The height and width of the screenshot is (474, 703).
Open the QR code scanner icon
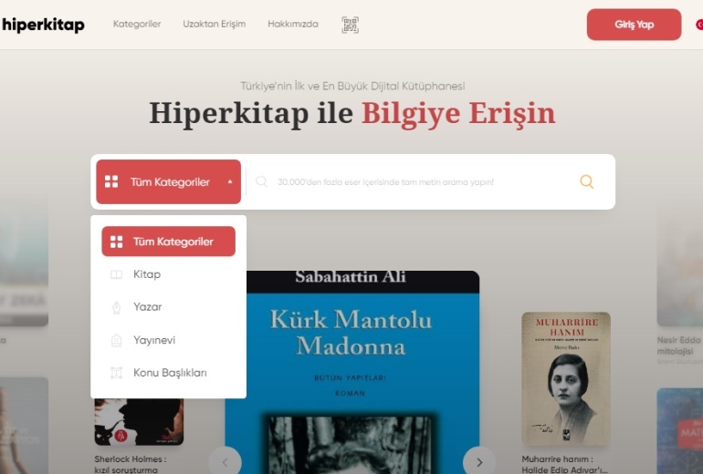[350, 25]
